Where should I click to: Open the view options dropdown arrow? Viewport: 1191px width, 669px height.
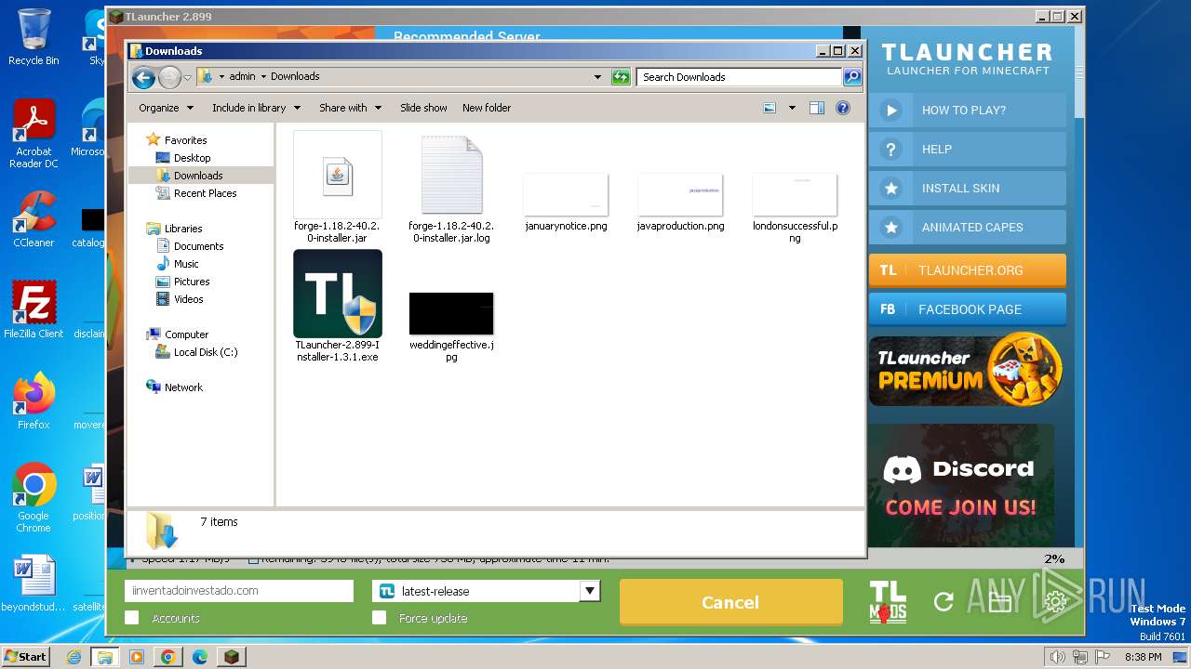tap(792, 108)
